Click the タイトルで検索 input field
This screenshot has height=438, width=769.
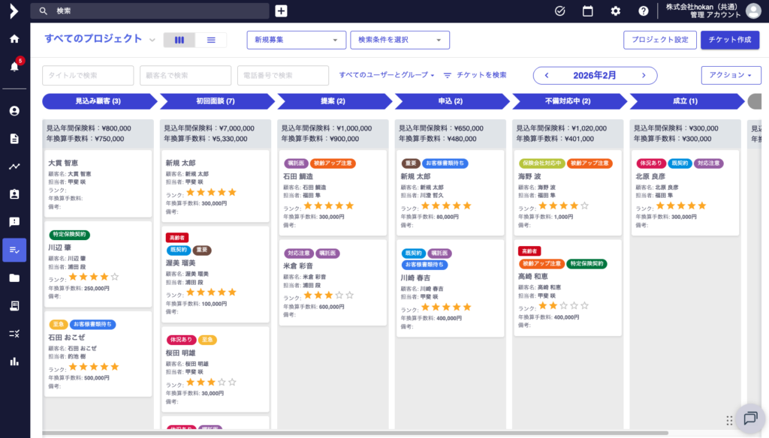tap(88, 75)
